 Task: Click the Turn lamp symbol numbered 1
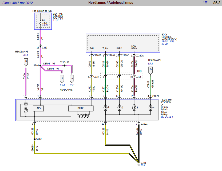(x=105, y=107)
